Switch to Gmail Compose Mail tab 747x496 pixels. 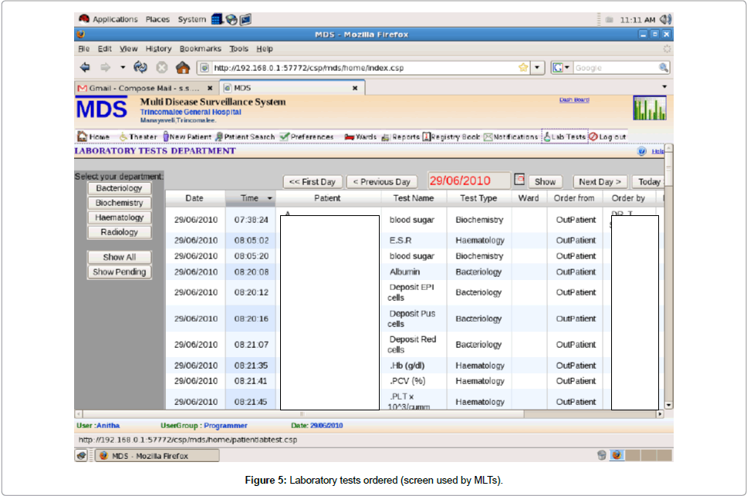(x=146, y=88)
